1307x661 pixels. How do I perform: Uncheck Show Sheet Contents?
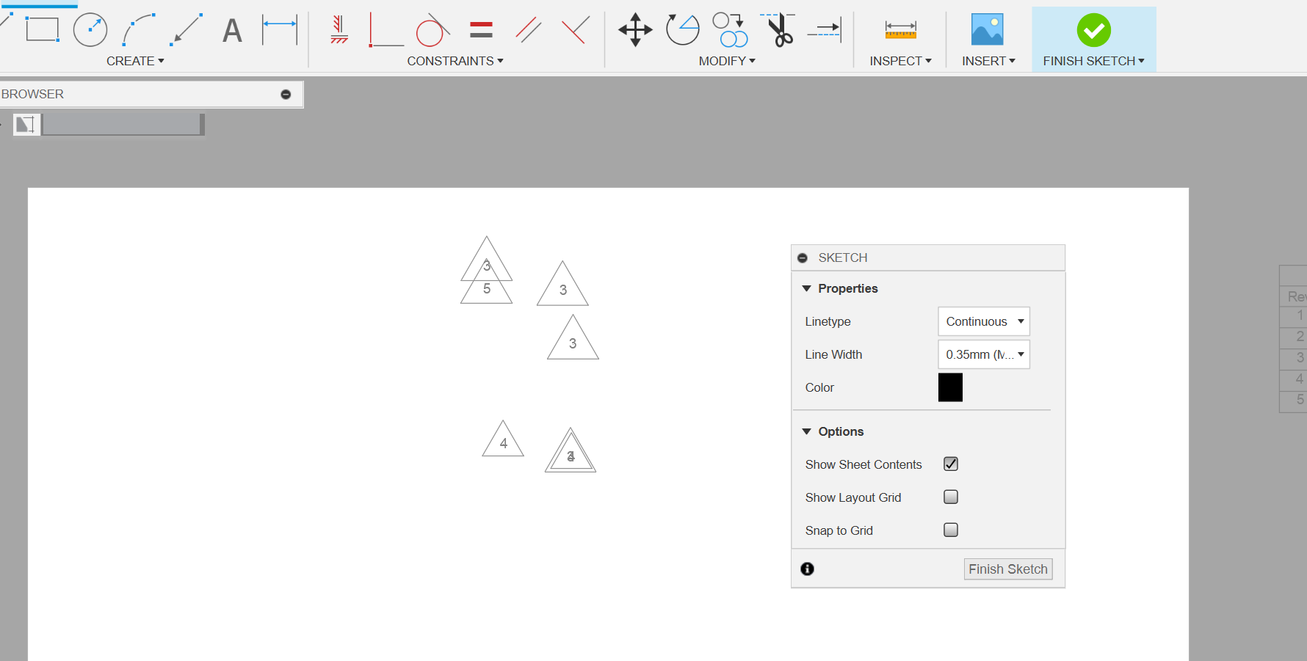click(950, 464)
